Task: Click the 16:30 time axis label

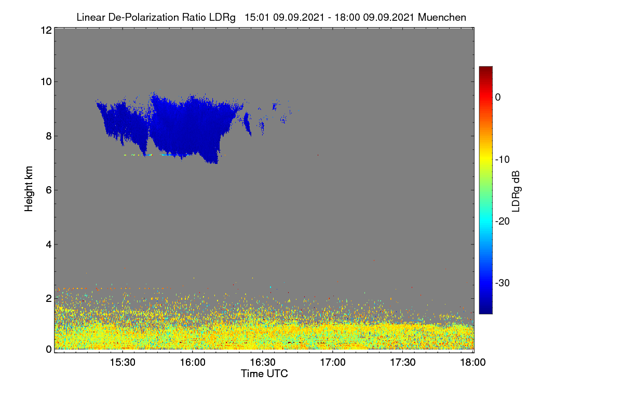Action: [x=263, y=363]
